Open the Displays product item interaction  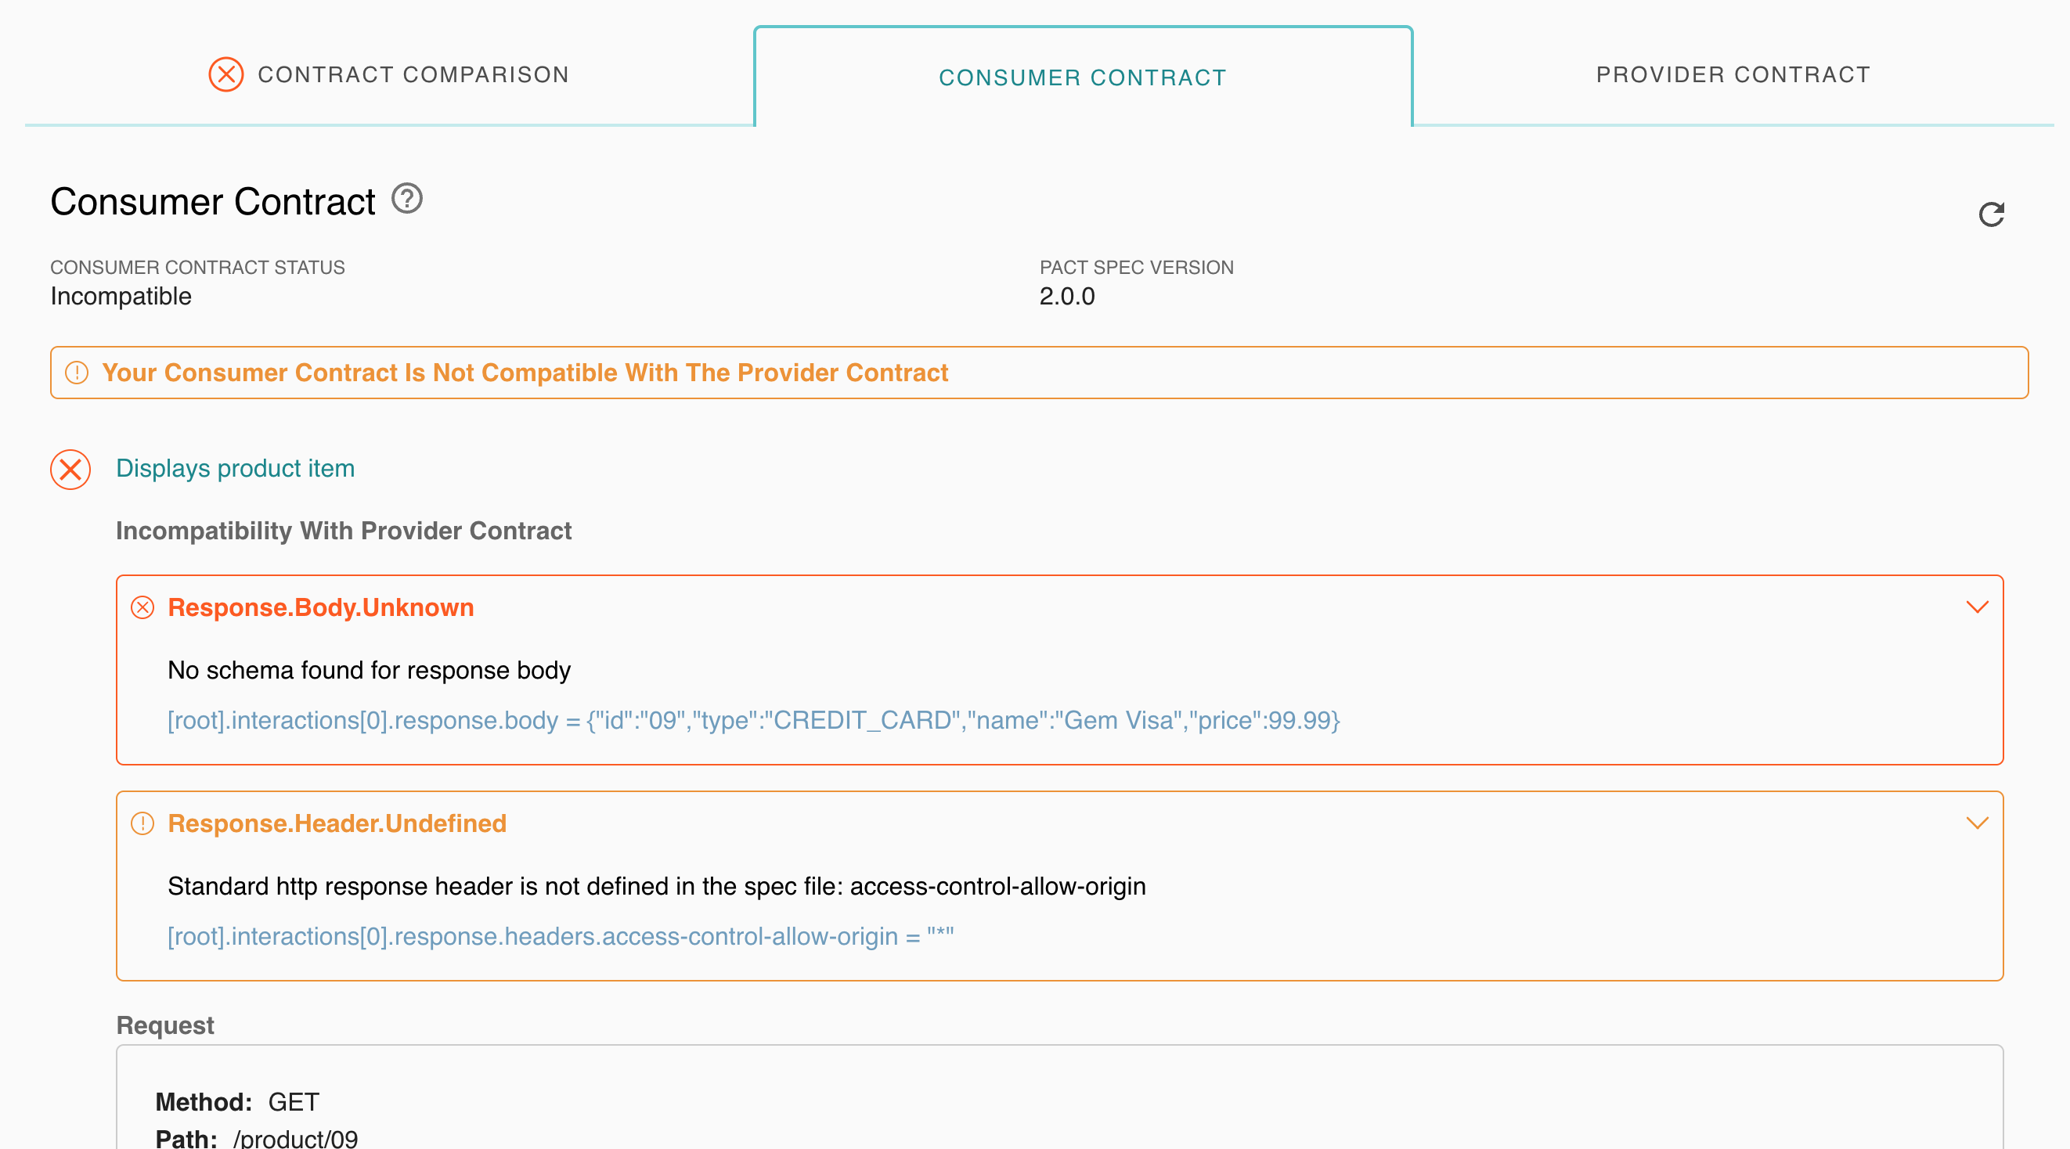coord(235,470)
